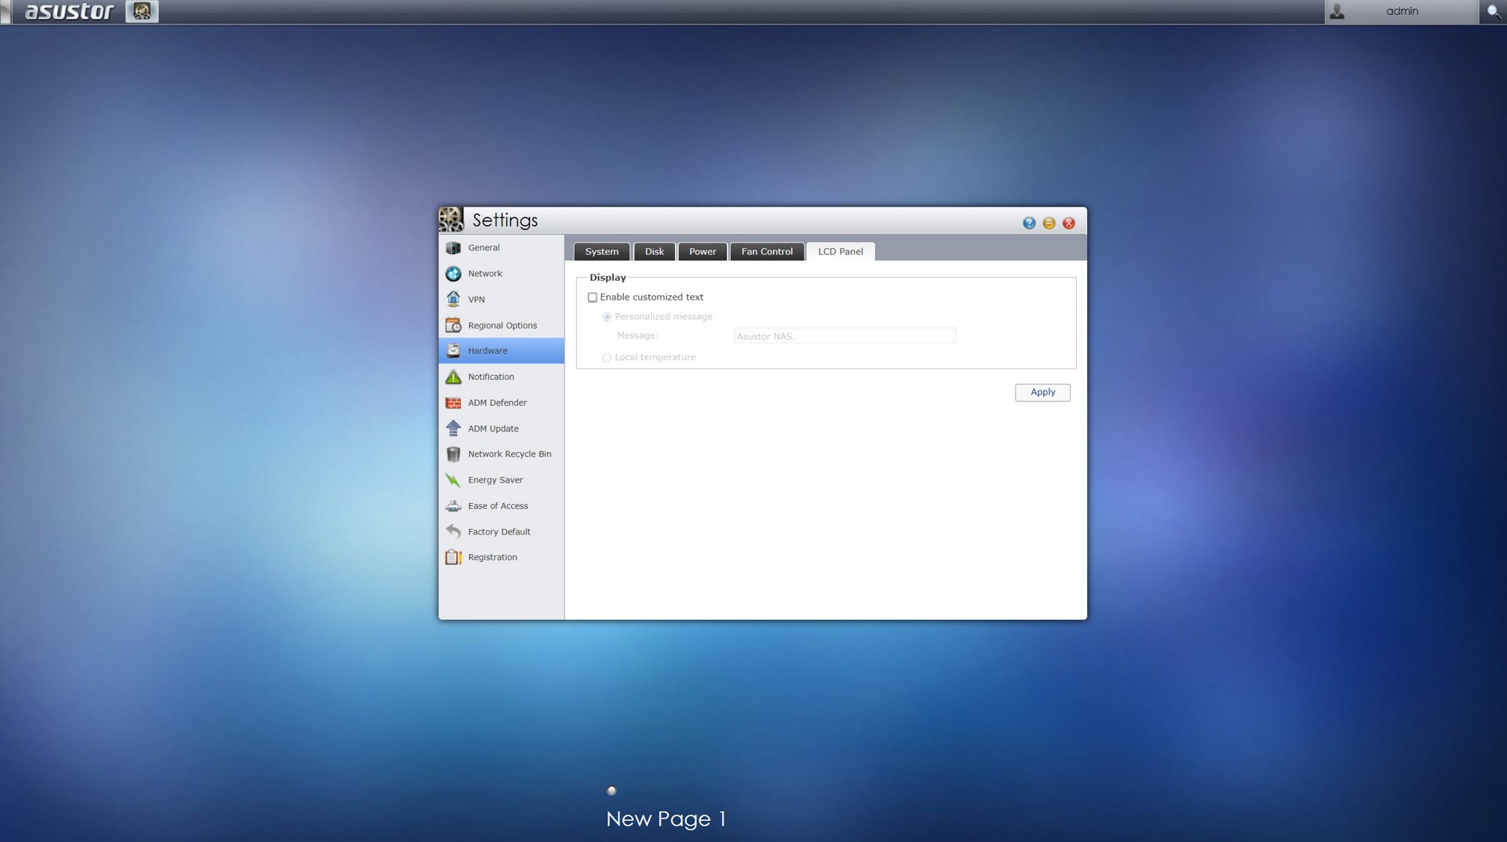Minimize Settings with the yellow button
This screenshot has height=842, width=1507.
[x=1049, y=224]
